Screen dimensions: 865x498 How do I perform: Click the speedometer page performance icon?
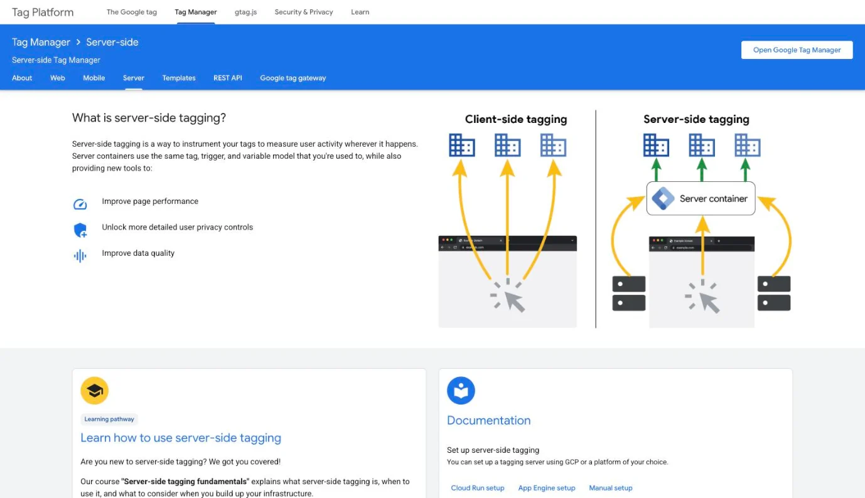click(x=80, y=204)
